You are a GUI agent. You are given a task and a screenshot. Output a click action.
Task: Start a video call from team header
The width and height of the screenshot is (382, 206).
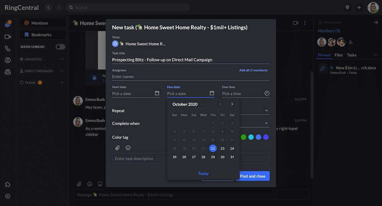[x=296, y=23]
